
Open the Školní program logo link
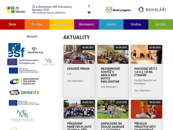[118, 10]
